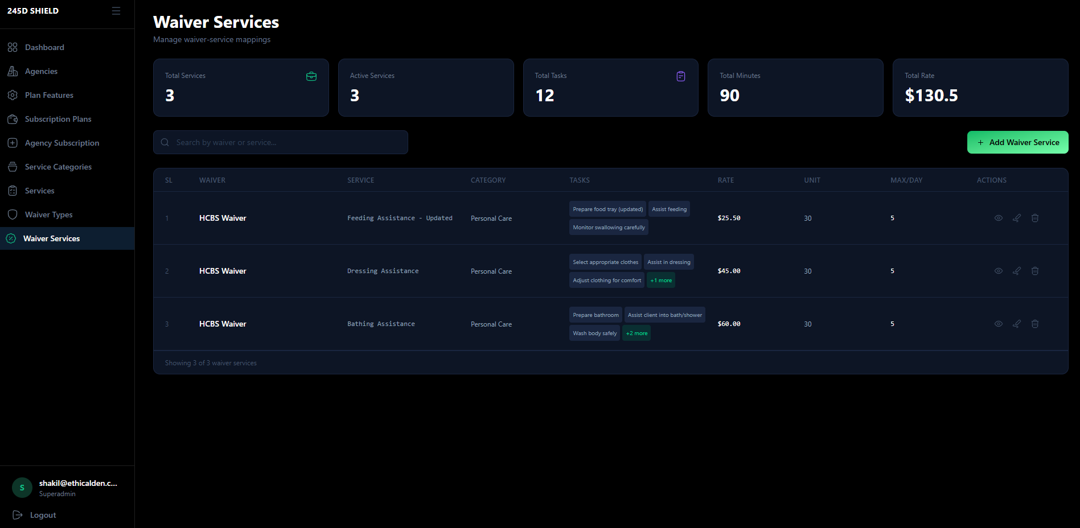Click the Logout arrow icon
This screenshot has width=1080, height=528.
pyautogui.click(x=18, y=515)
